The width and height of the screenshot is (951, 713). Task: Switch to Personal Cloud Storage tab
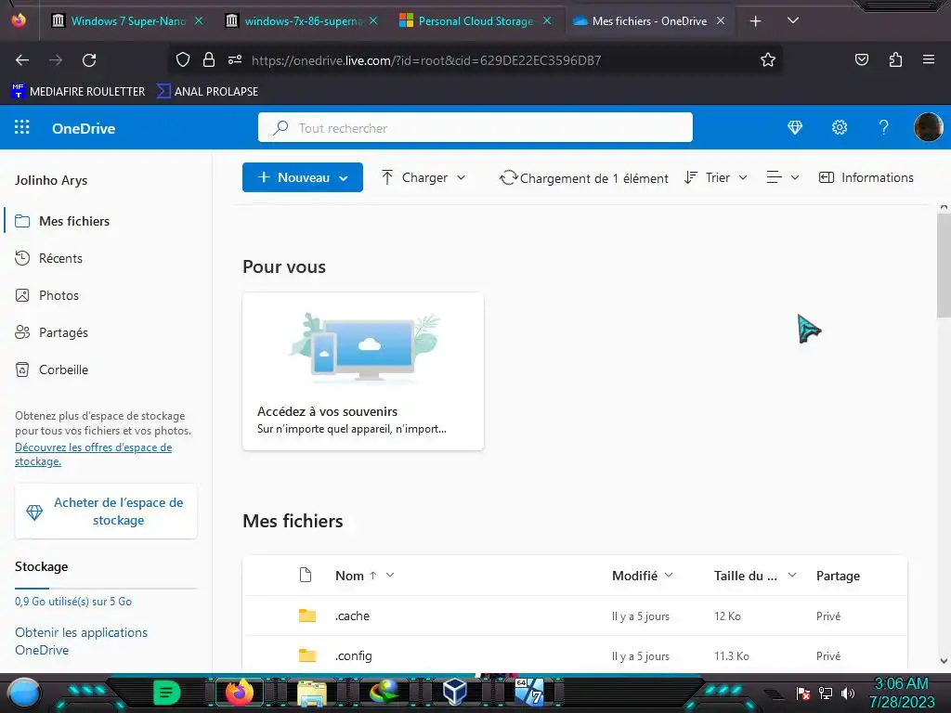tap(475, 21)
